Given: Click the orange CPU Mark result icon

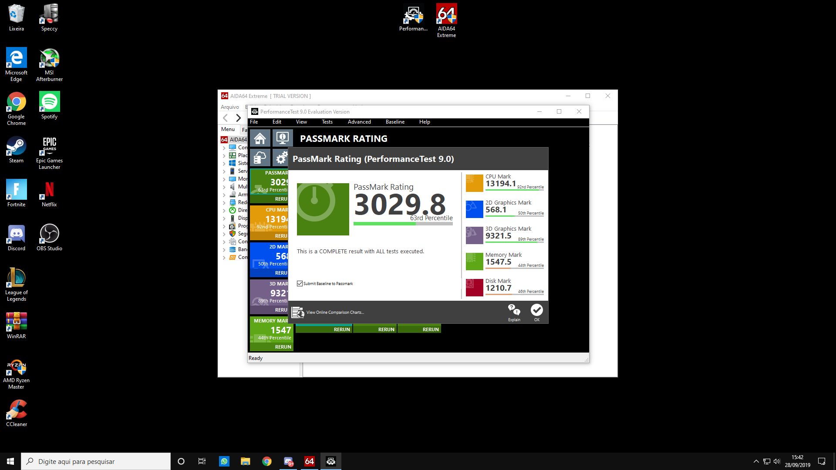Looking at the screenshot, I should pos(474,183).
